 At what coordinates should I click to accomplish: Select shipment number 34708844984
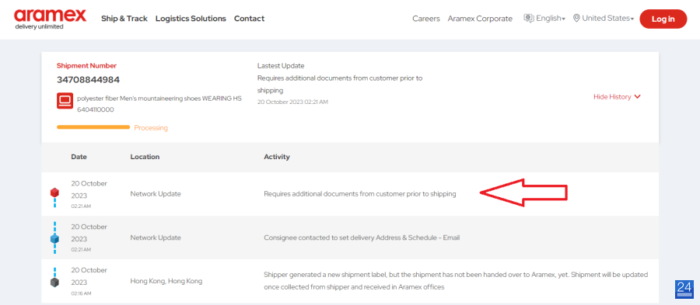pos(88,80)
